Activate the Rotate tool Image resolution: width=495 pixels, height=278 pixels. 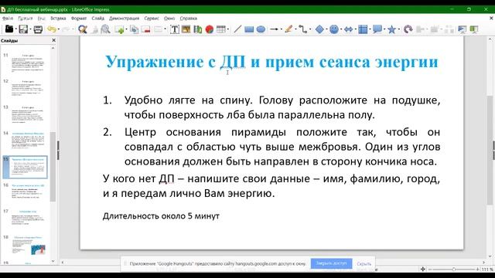pyautogui.click(x=408, y=29)
